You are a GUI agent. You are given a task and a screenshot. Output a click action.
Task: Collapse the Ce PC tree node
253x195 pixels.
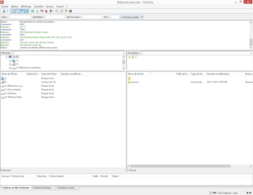tap(6, 57)
